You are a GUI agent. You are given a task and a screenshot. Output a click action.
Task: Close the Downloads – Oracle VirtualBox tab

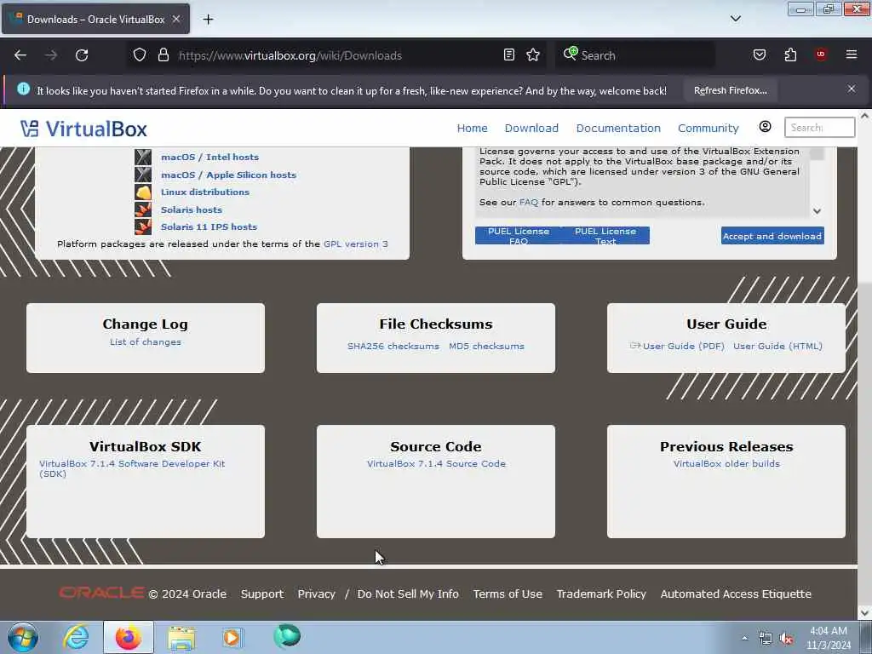point(176,19)
